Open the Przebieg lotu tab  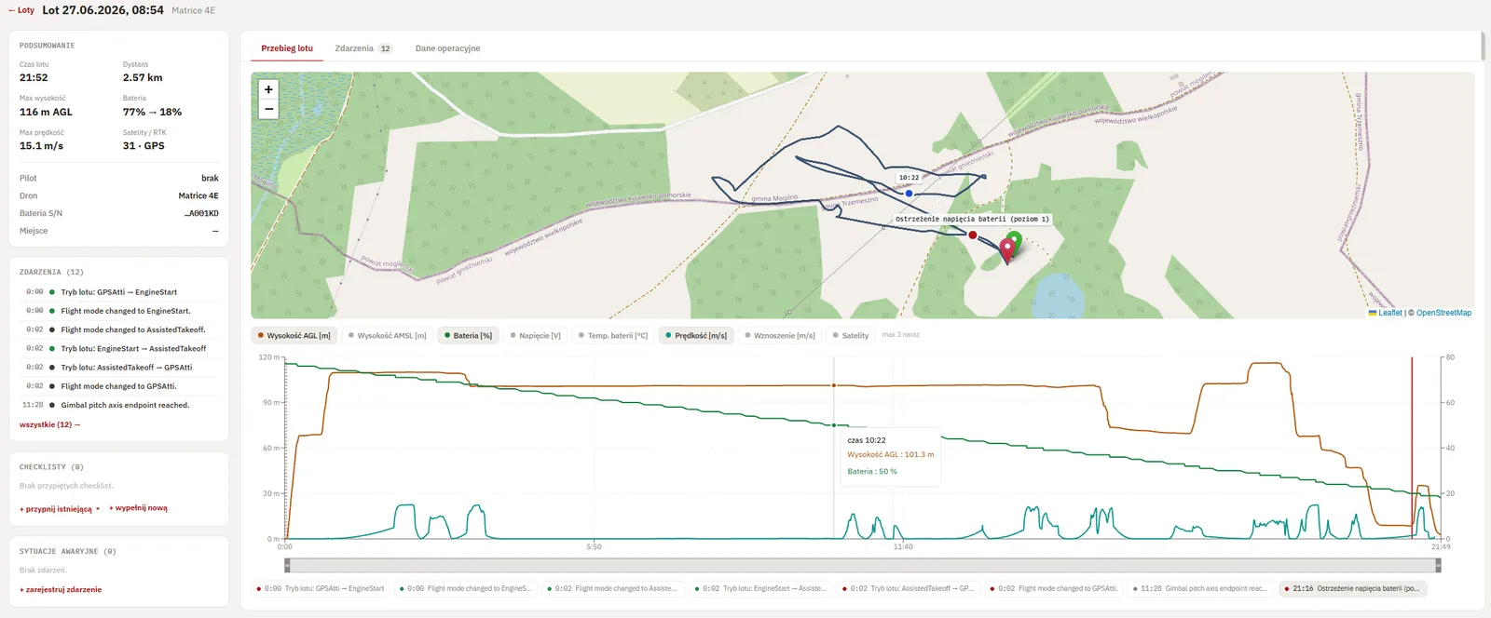click(287, 48)
